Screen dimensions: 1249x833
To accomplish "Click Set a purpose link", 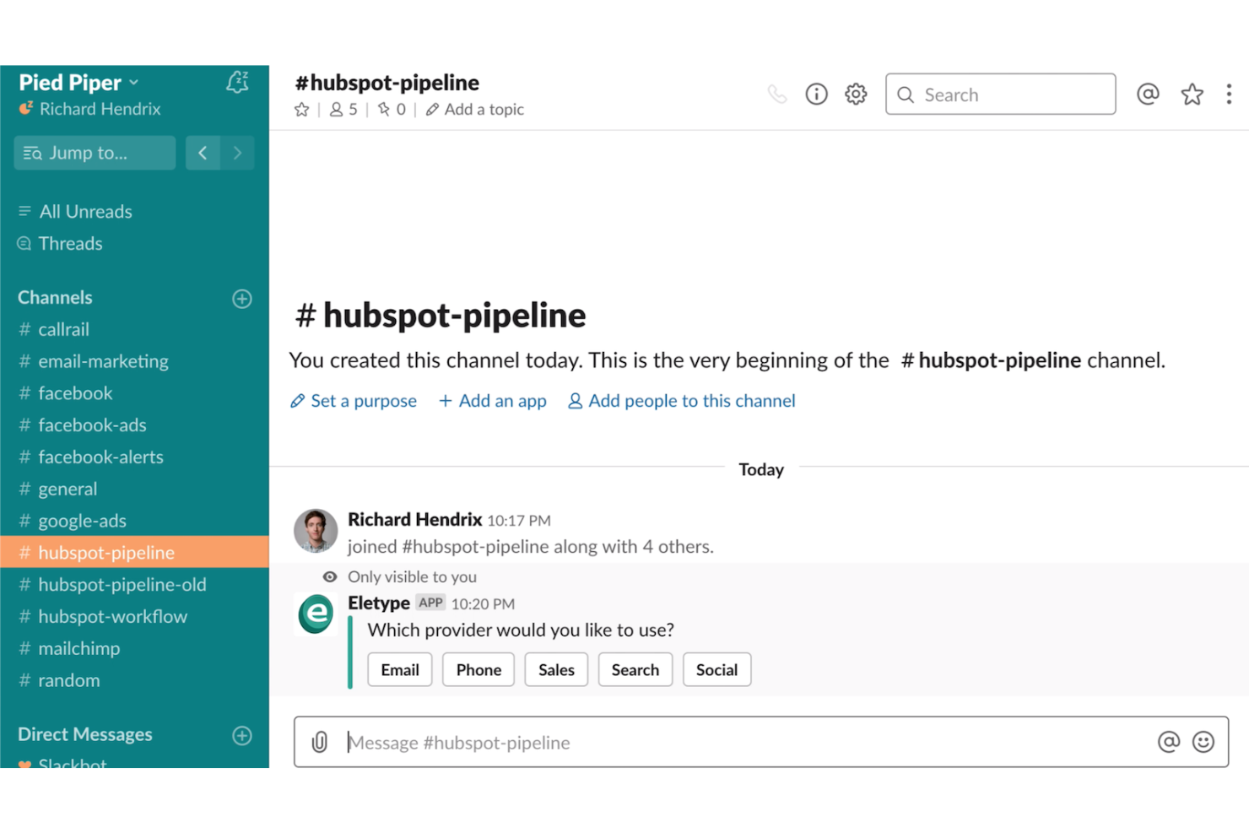I will pos(354,401).
